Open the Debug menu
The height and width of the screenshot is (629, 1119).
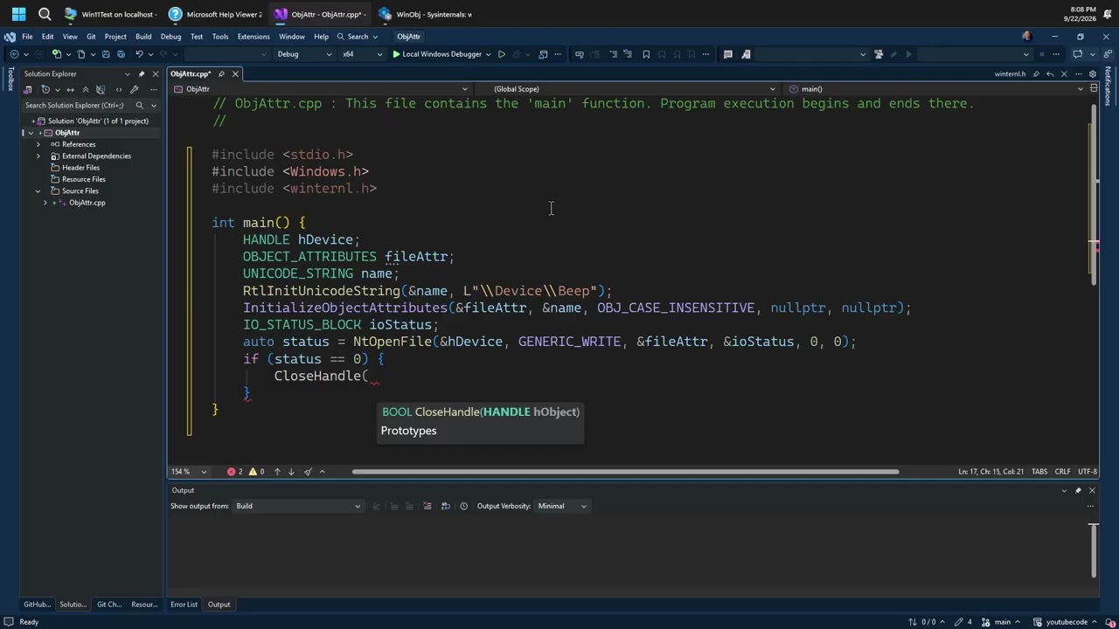[x=171, y=37]
